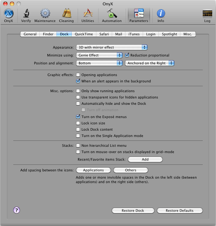Image resolution: width=216 pixels, height=226 pixels.
Task: Select the Dock tab
Action: point(64,34)
